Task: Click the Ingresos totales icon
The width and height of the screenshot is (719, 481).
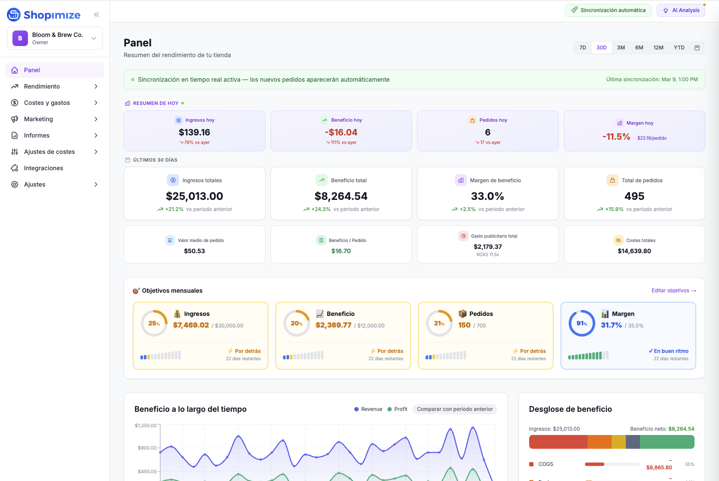Action: pos(173,180)
